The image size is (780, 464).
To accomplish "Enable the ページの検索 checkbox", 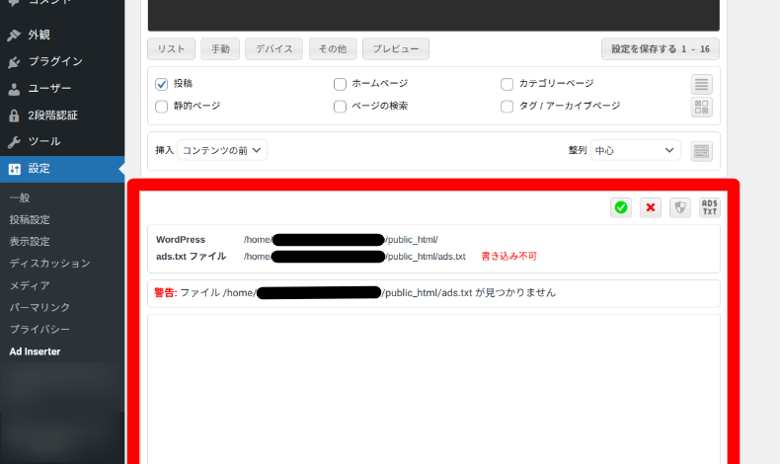I will [340, 107].
